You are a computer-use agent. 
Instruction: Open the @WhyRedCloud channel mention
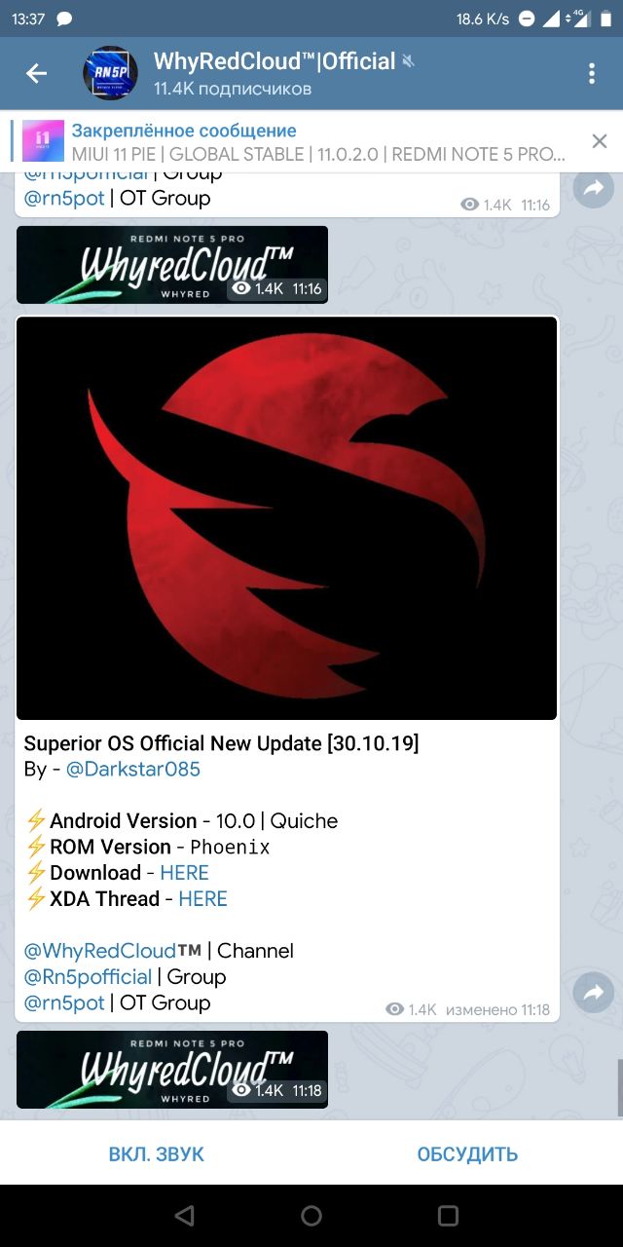coord(113,951)
